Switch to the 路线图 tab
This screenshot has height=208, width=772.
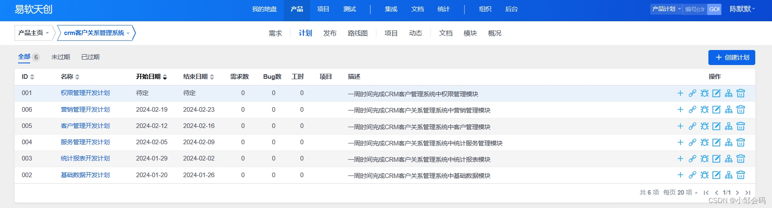pos(358,33)
